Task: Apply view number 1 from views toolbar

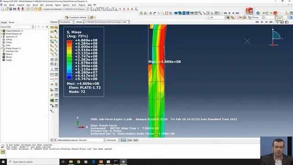Action: (x=120, y=9)
